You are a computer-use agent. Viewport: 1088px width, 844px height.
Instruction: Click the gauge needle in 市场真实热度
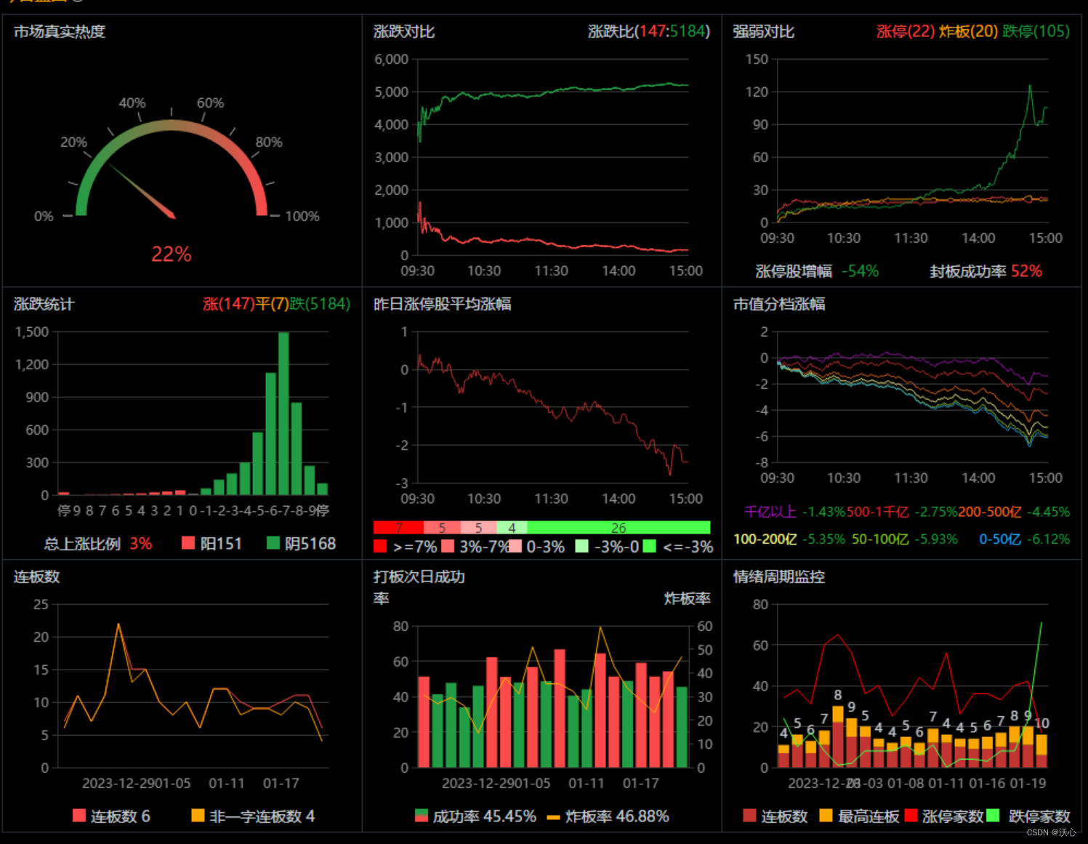(142, 190)
